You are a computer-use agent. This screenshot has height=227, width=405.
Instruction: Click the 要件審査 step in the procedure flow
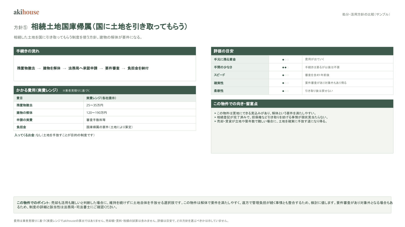112,68
